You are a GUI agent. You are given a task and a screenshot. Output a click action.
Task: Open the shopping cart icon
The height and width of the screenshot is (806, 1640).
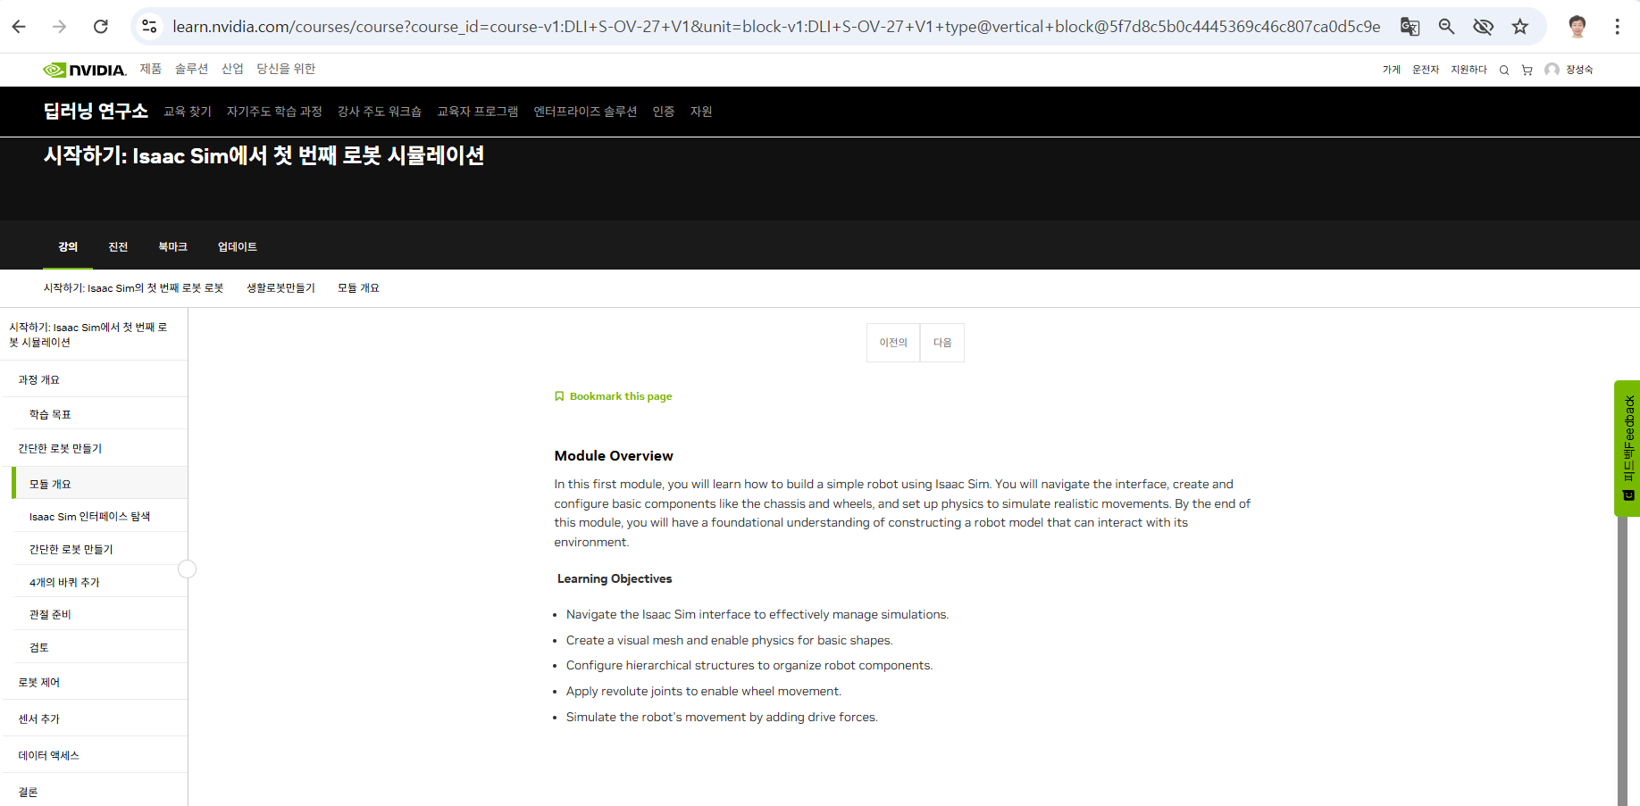click(1527, 70)
